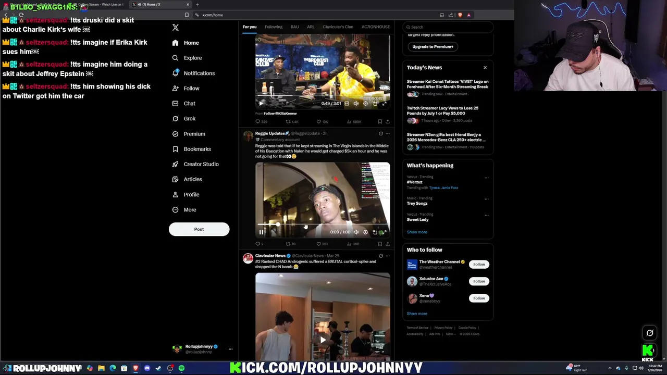Switch to the Following tab
This screenshot has height=375, width=667.
274,27
